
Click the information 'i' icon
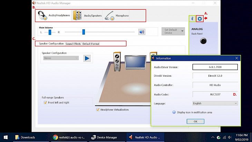pyautogui.click(x=192, y=19)
